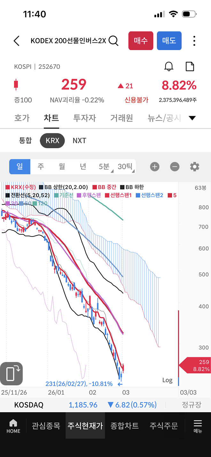Expand more tabs with the down triangle
Viewport: 211px width, 457px height.
pos(192,118)
